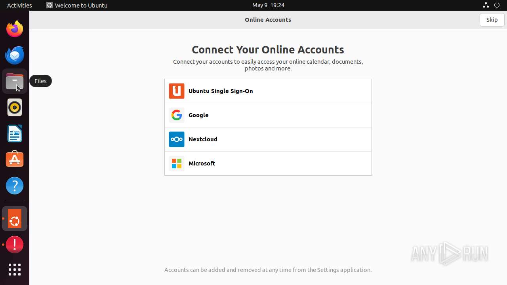
Task: Show Applications grid
Action: [15, 270]
